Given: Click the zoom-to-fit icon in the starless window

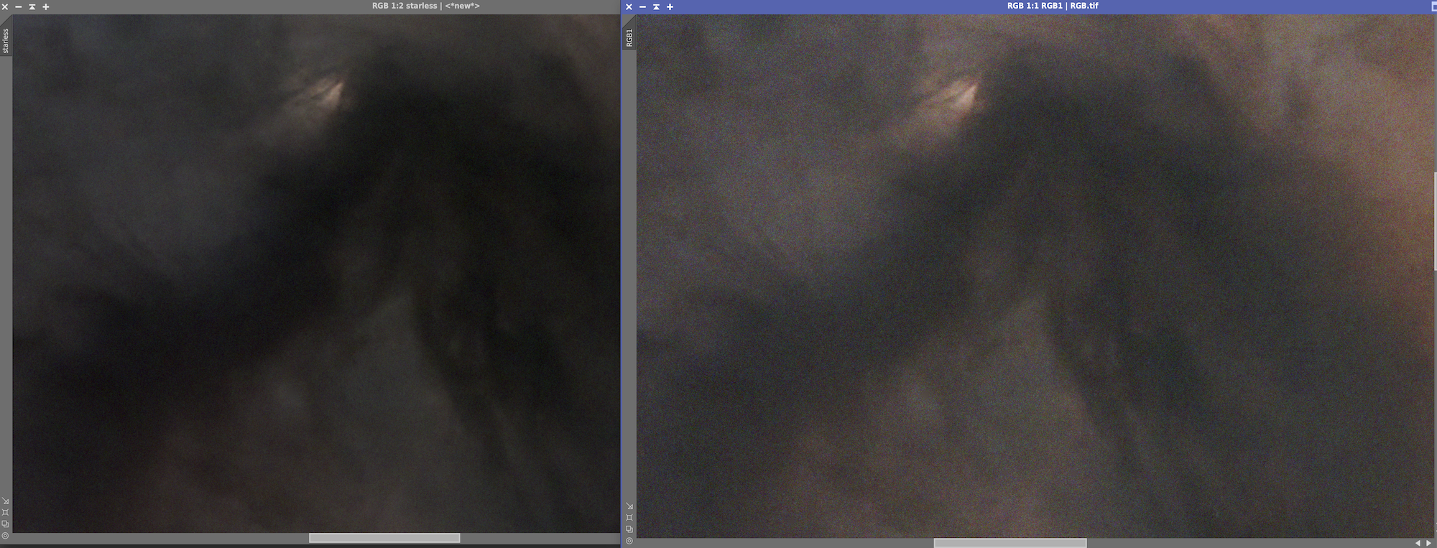Looking at the screenshot, I should point(5,512).
